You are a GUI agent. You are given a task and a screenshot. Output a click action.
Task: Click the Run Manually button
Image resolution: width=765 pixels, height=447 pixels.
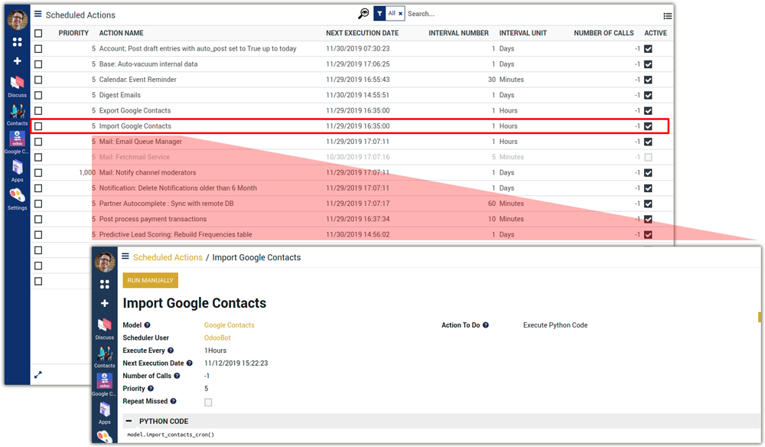pos(150,281)
